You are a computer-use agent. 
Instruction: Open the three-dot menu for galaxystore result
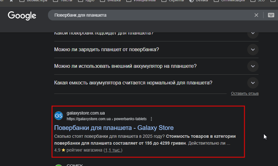click(151, 119)
